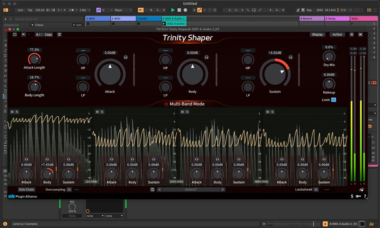Click headphone above first band Sustain knob
The height and width of the screenshot is (228, 380).
tap(68, 159)
